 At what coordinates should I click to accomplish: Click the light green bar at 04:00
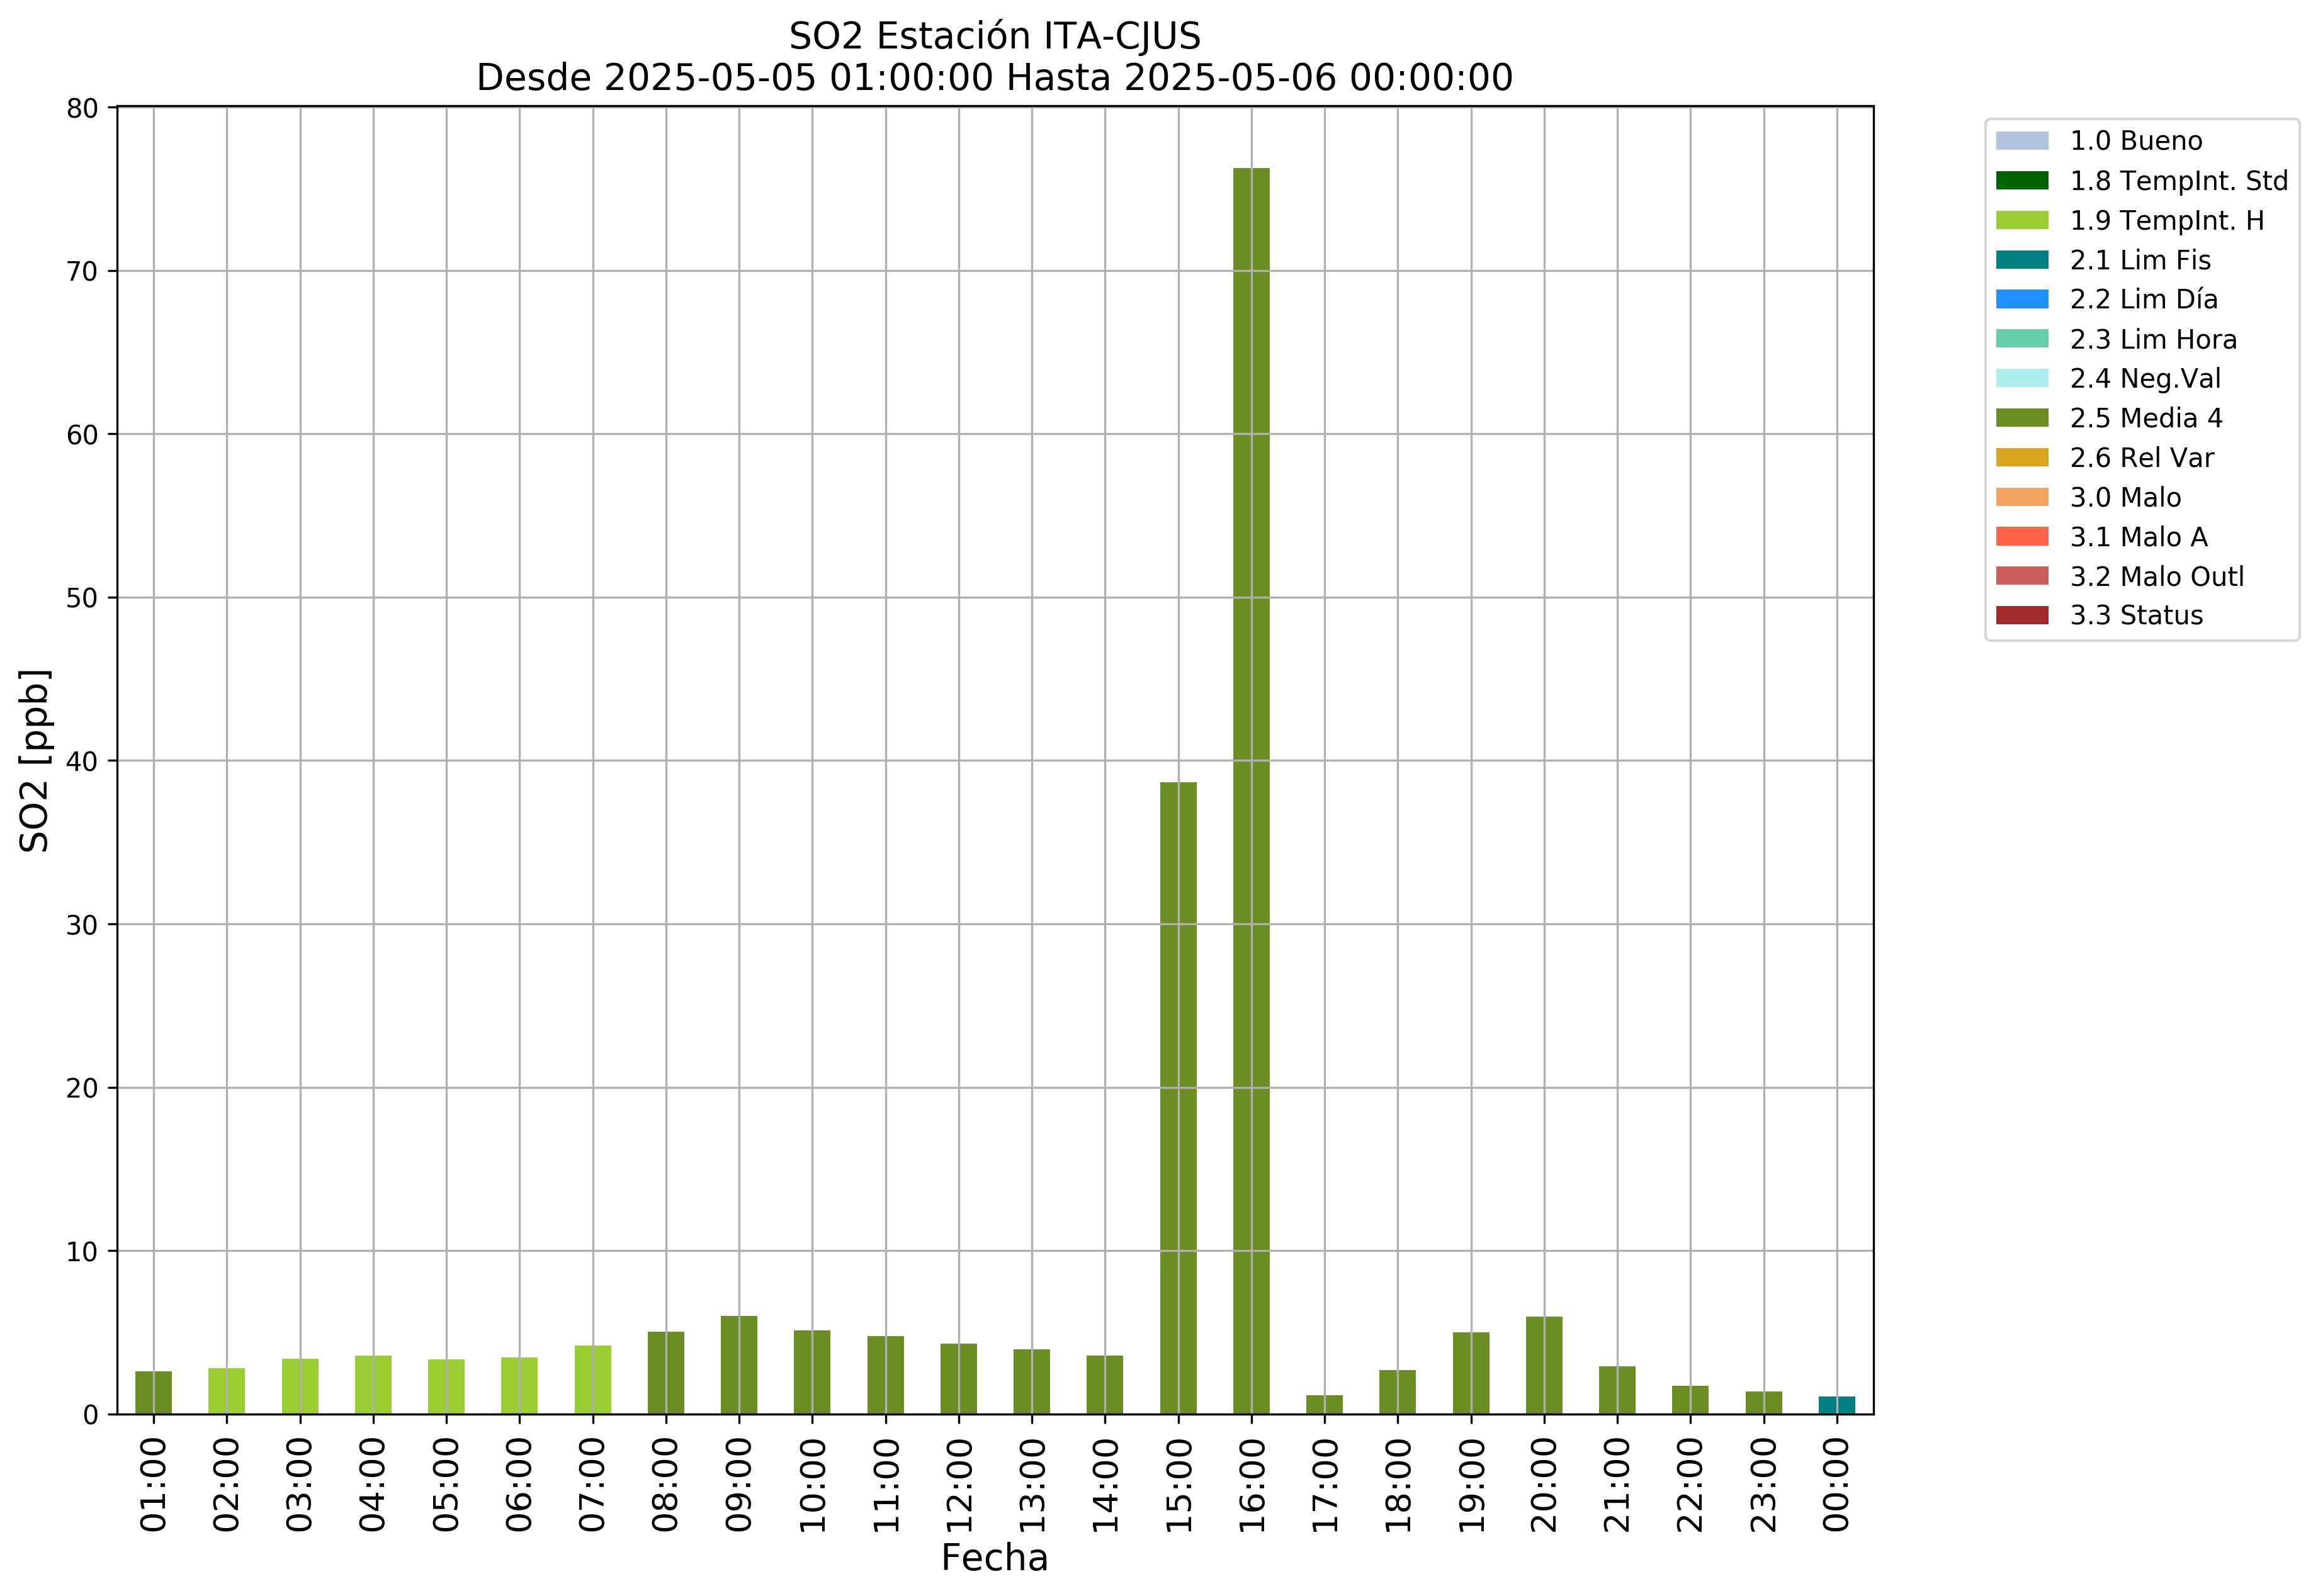372,1385
